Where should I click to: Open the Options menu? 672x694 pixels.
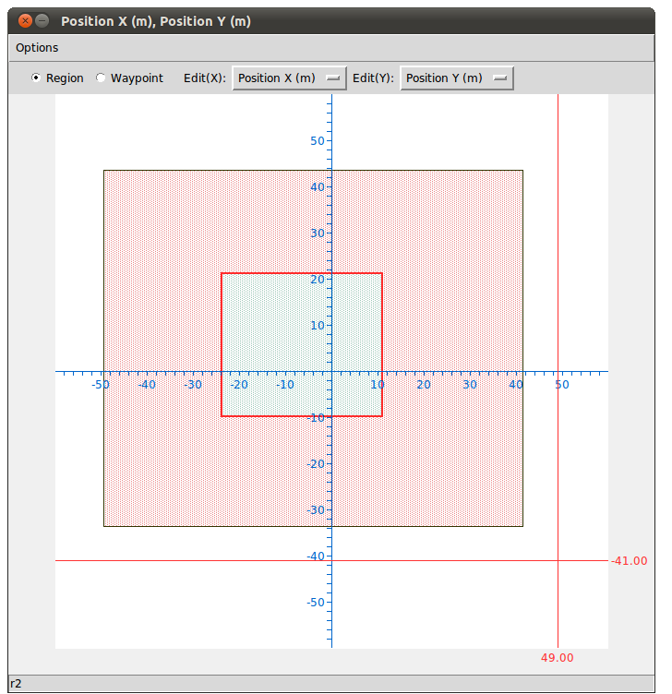(37, 48)
